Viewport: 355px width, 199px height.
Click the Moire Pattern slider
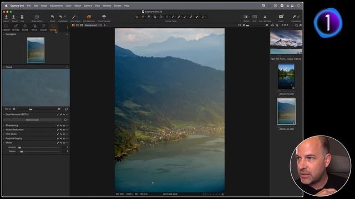[39, 151]
